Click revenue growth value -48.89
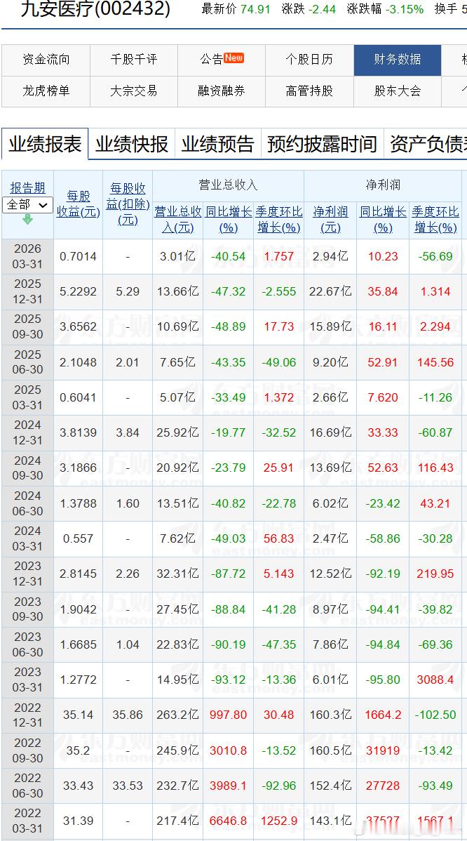This screenshot has height=841, width=467. pos(228,327)
